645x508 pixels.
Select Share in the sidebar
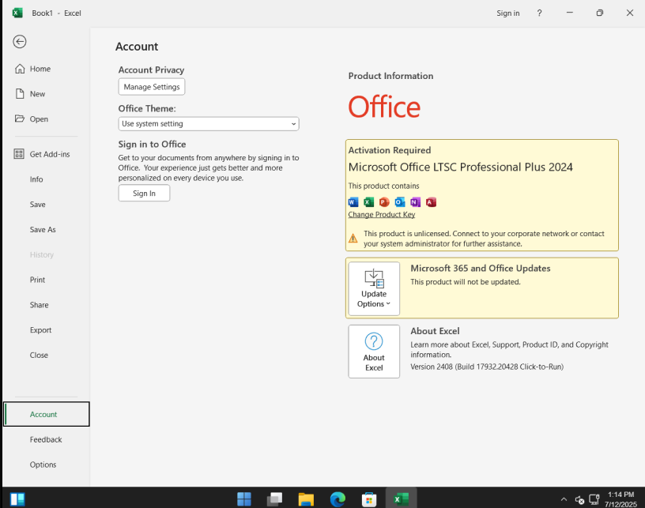pyautogui.click(x=46, y=304)
